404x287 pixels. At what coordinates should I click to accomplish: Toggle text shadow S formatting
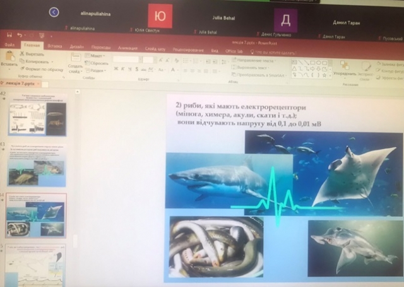pyautogui.click(x=136, y=69)
